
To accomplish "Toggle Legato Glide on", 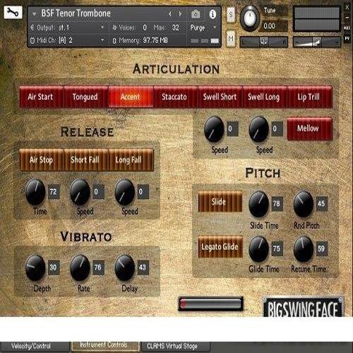I will pos(220,246).
